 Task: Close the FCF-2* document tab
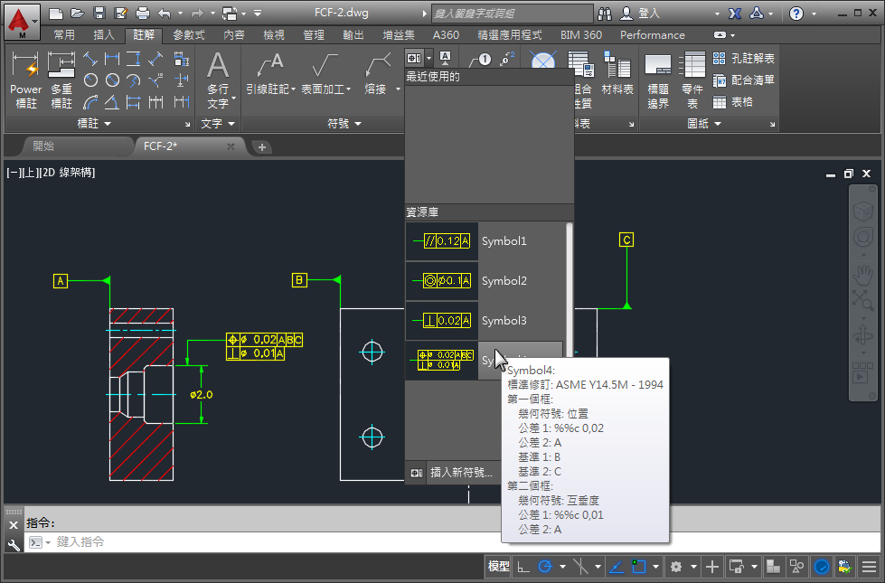pos(231,146)
